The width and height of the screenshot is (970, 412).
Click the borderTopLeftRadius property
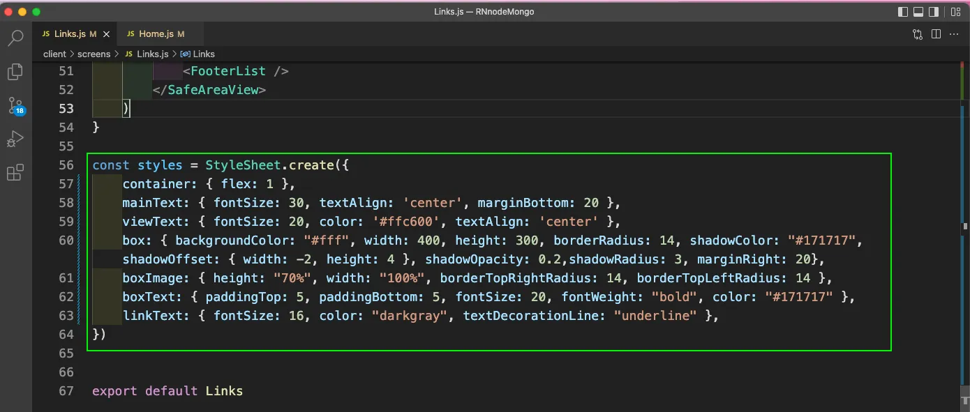pos(712,278)
